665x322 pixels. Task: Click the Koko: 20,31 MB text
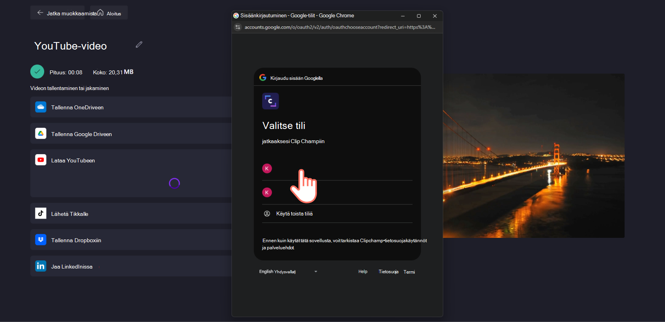click(x=113, y=72)
